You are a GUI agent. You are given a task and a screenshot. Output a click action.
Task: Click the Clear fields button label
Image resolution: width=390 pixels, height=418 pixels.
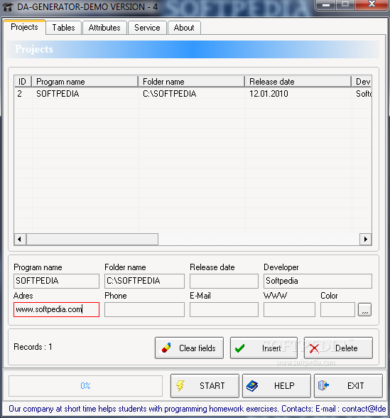click(197, 348)
